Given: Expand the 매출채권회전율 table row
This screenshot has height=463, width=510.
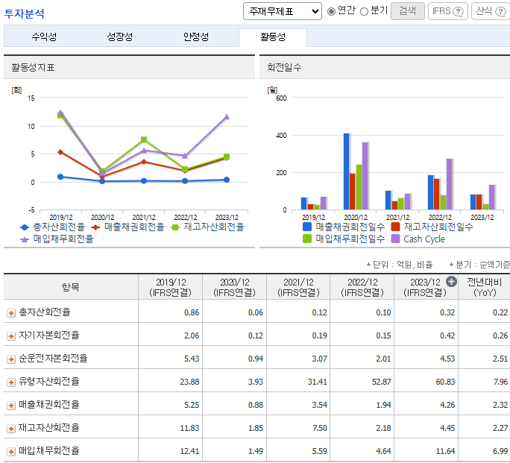Looking at the screenshot, I should coord(11,406).
